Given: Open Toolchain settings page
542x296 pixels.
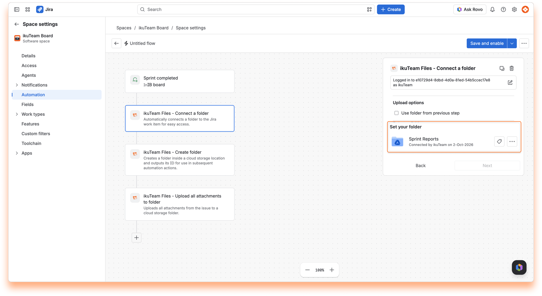Looking at the screenshot, I should point(31,143).
